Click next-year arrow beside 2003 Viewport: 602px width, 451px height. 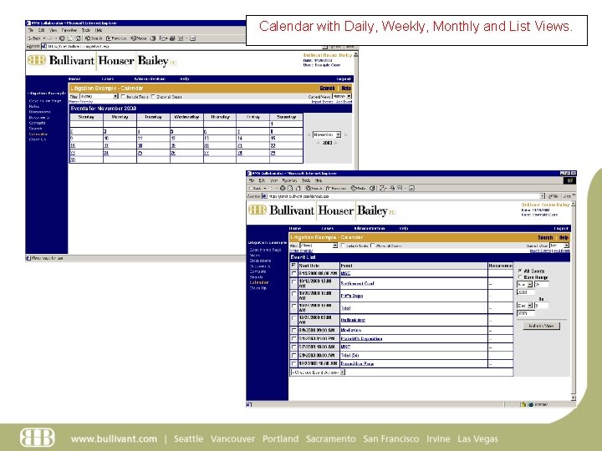click(336, 143)
